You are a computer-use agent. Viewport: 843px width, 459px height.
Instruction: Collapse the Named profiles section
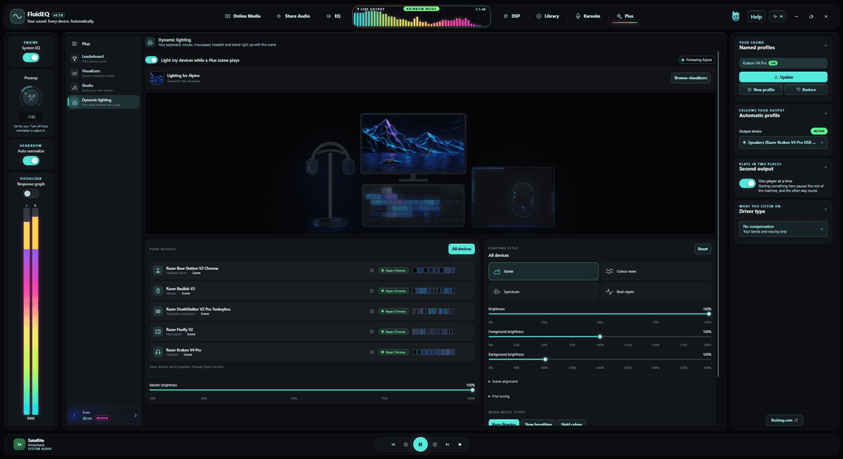pyautogui.click(x=827, y=45)
